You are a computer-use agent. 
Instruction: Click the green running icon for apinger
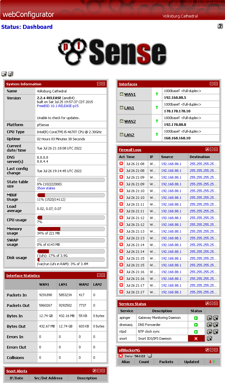(196, 318)
